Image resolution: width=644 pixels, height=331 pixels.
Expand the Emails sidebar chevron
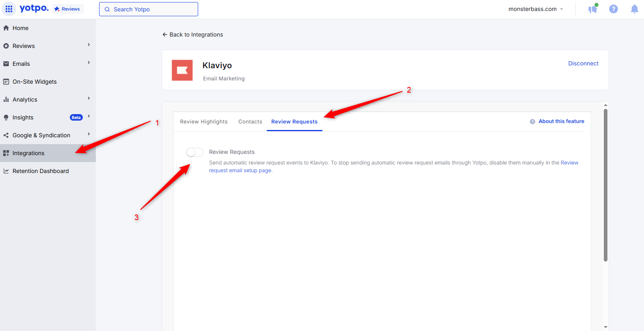coord(89,63)
